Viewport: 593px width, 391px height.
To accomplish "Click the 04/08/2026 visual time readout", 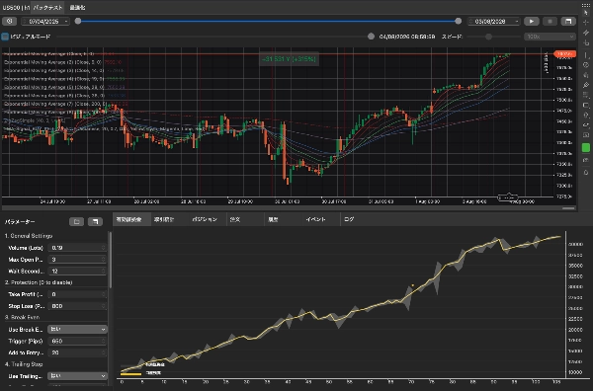I will click(407, 37).
